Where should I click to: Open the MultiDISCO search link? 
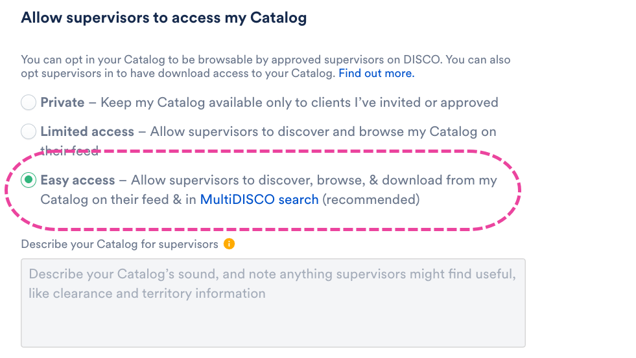tap(259, 199)
